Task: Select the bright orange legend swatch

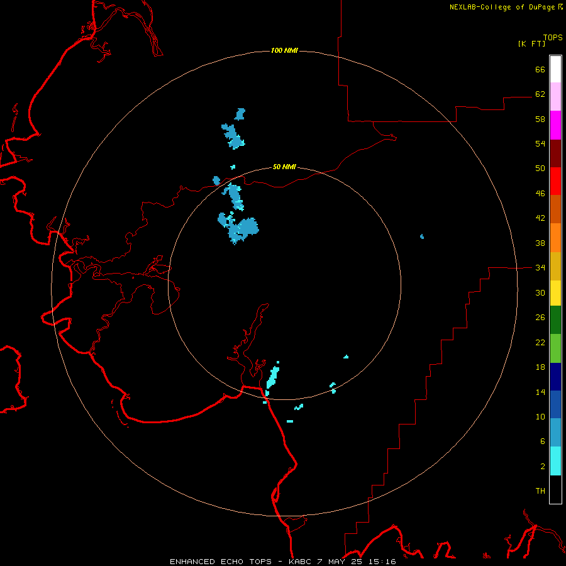Action: click(x=555, y=238)
